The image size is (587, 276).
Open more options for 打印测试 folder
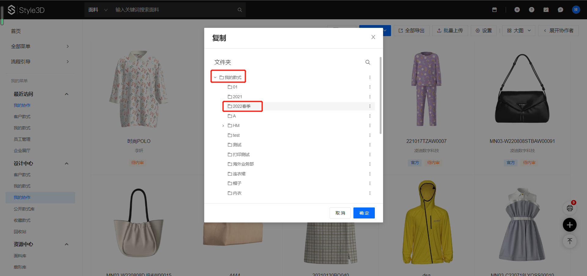point(370,155)
